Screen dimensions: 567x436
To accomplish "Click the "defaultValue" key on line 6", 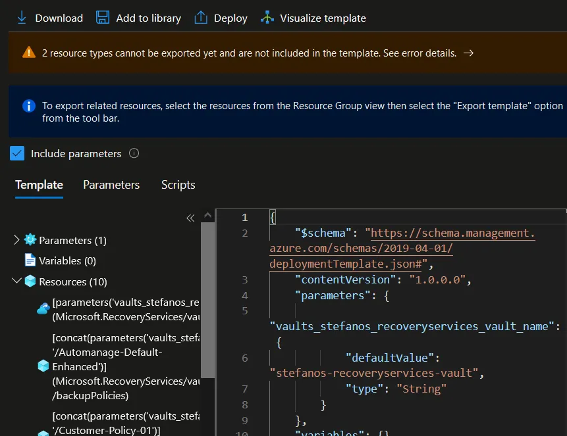I will tap(389, 358).
